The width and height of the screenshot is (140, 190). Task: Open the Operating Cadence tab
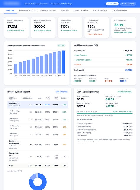[x=119, y=10]
